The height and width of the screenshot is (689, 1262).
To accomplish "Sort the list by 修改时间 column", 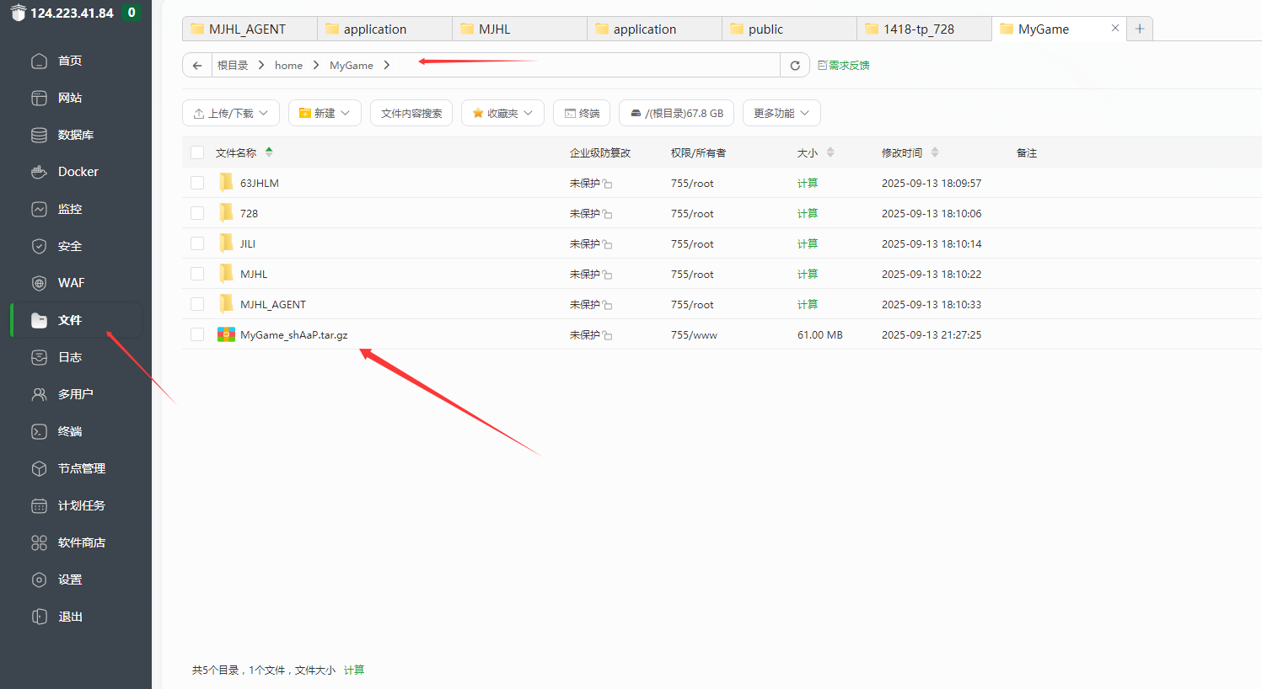I will click(x=910, y=152).
